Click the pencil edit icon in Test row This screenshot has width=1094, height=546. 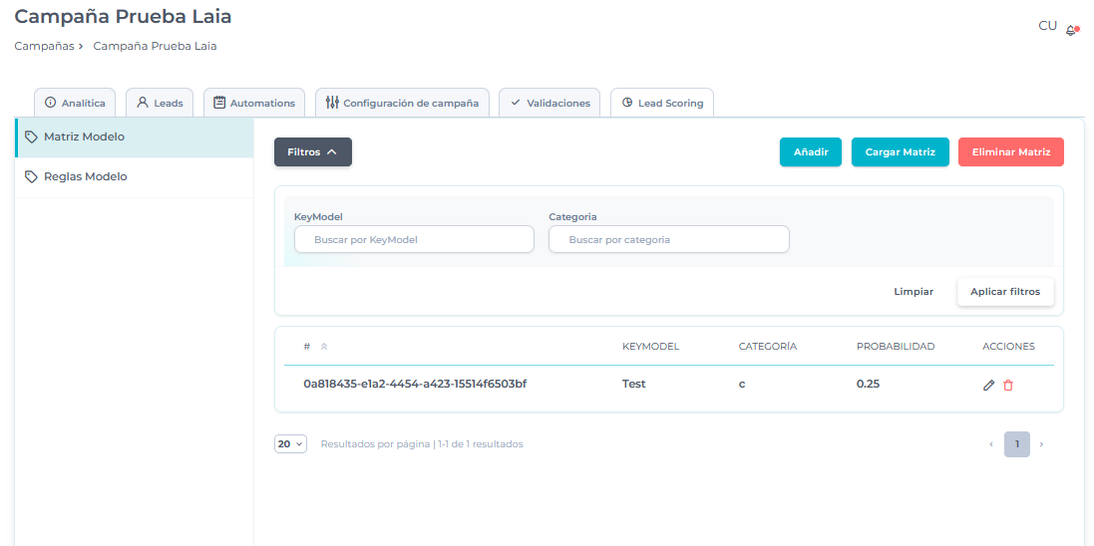tap(988, 385)
